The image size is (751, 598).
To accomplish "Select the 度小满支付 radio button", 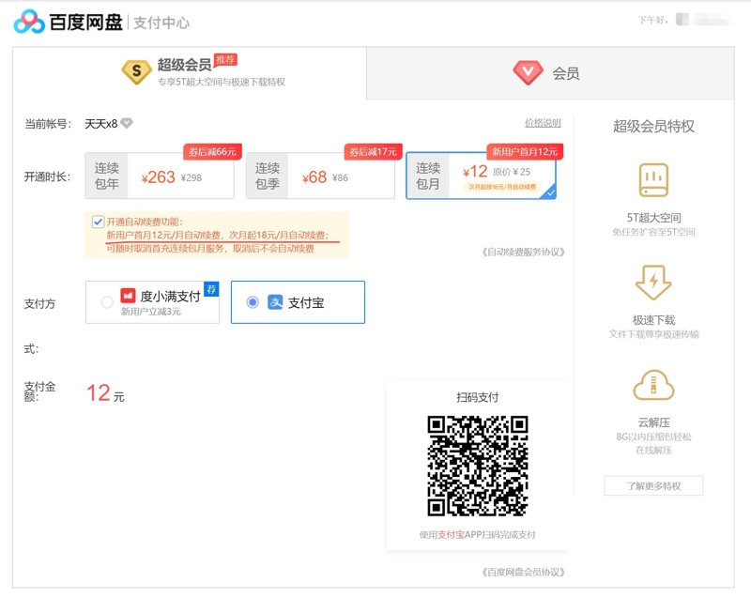I will pyautogui.click(x=107, y=302).
